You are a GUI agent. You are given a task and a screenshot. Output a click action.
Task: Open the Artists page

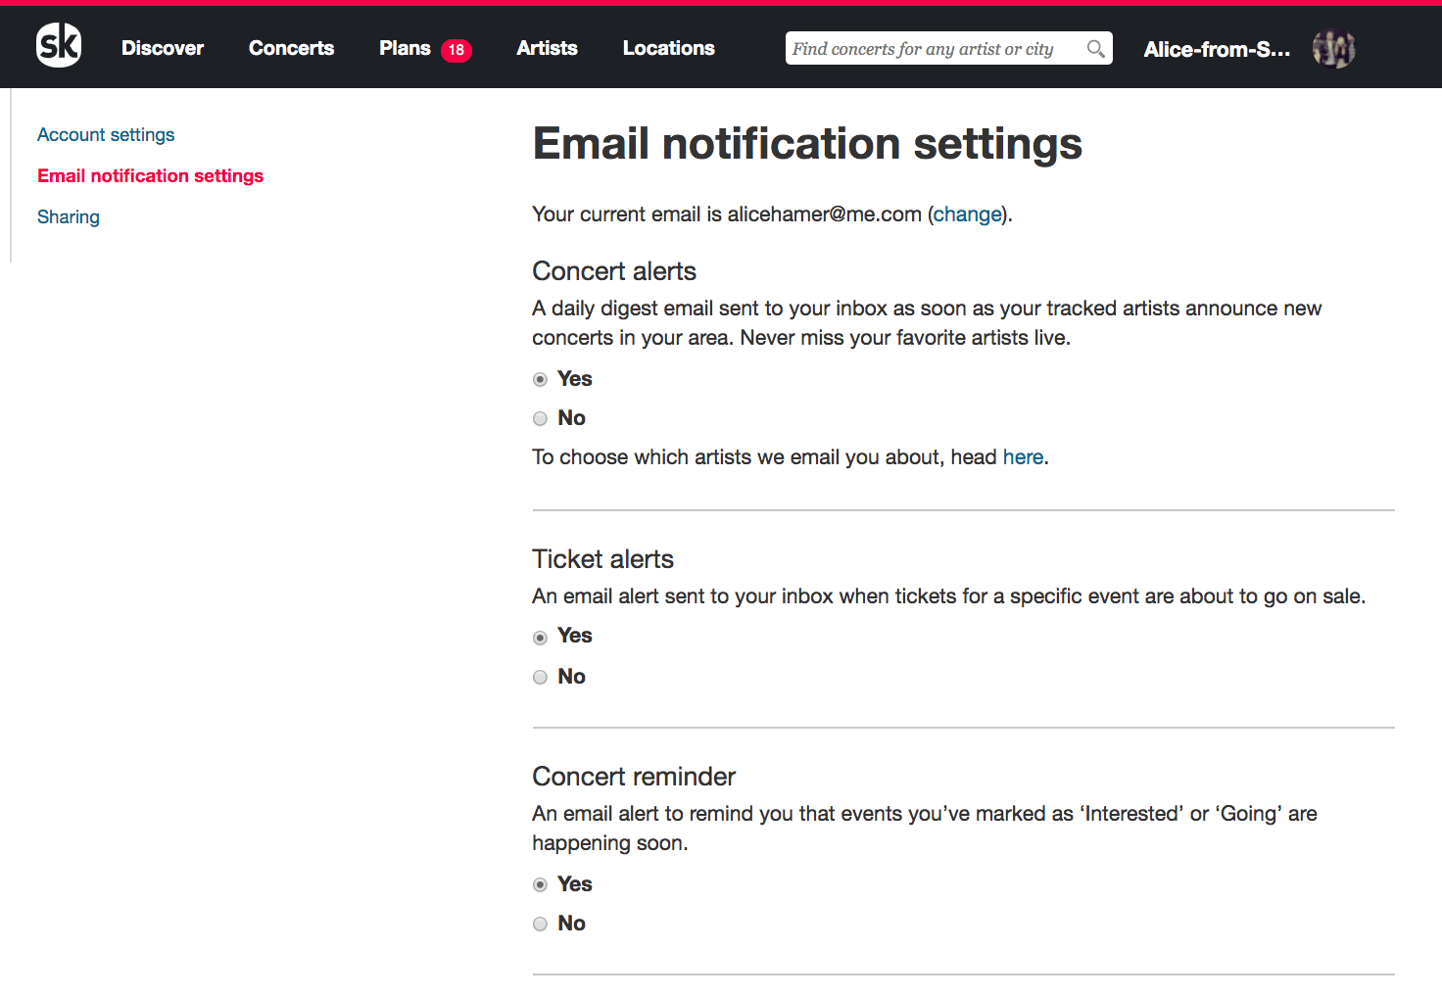(x=547, y=47)
